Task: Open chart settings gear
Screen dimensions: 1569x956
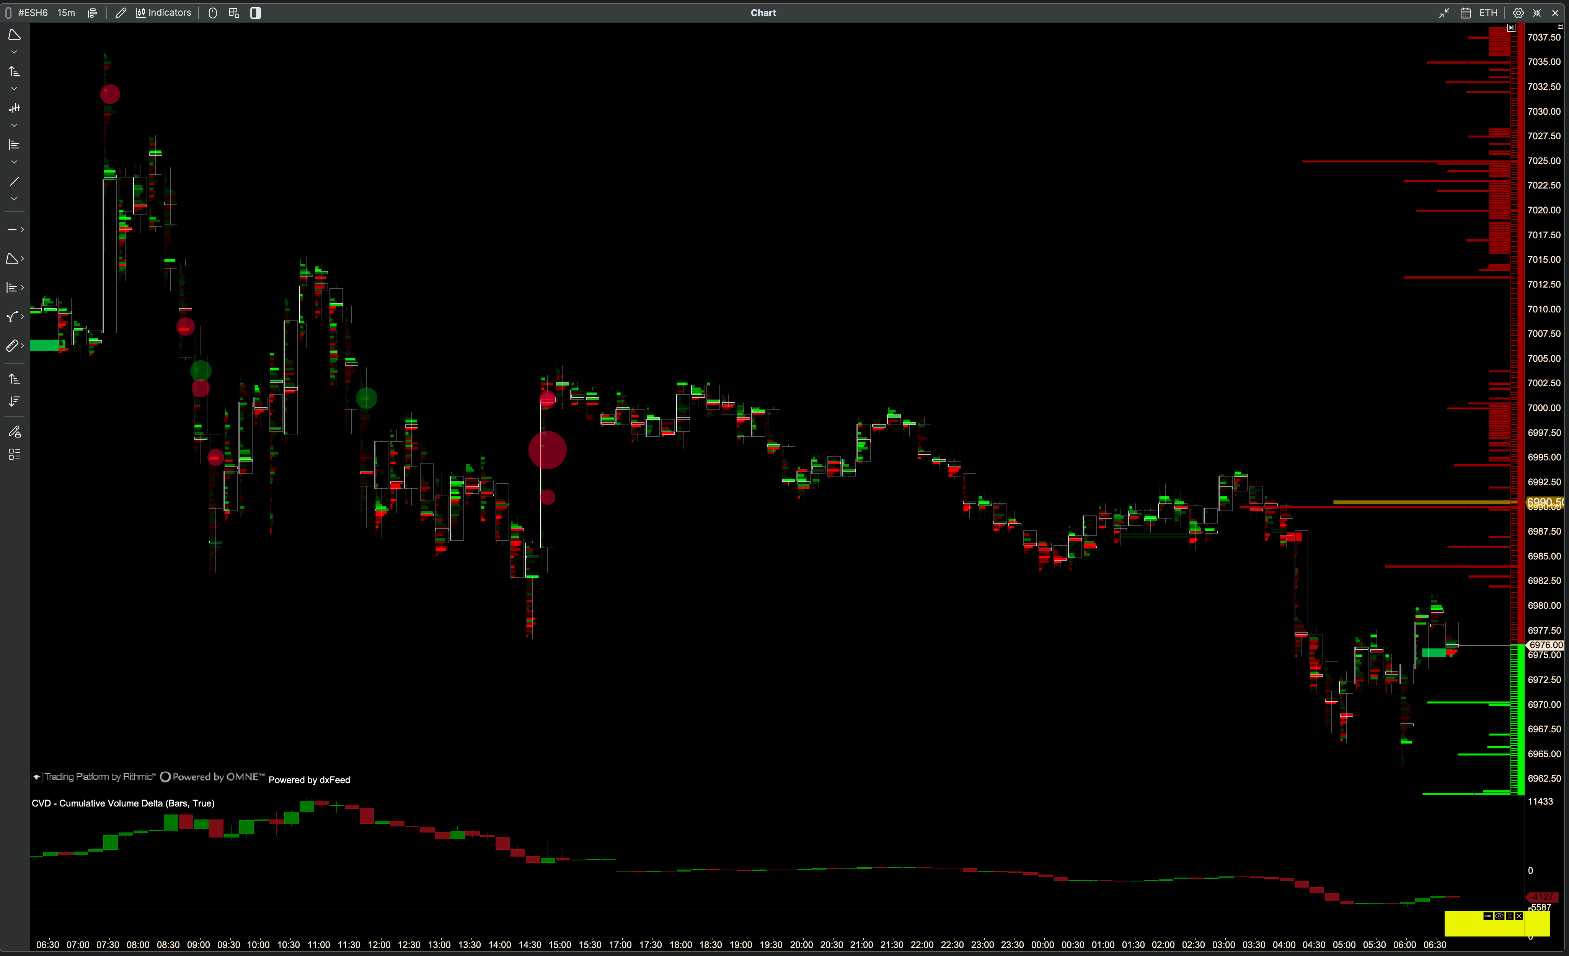Action: click(1518, 13)
